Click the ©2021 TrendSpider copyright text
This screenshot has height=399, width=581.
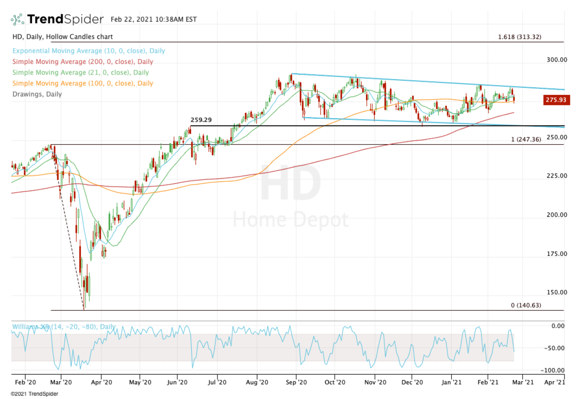pyautogui.click(x=33, y=394)
